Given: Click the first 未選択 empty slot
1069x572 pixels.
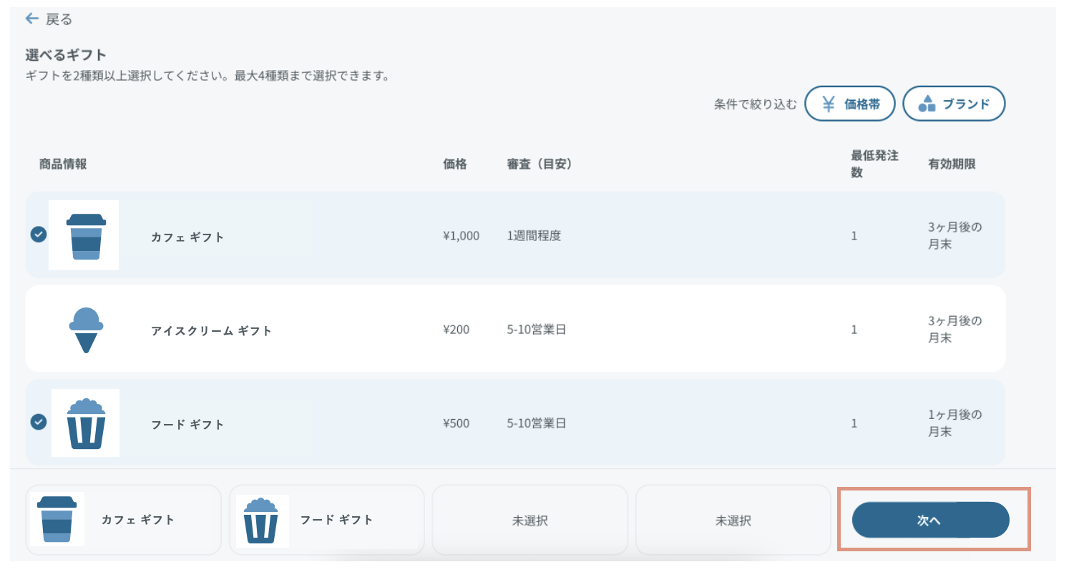Looking at the screenshot, I should tap(529, 521).
